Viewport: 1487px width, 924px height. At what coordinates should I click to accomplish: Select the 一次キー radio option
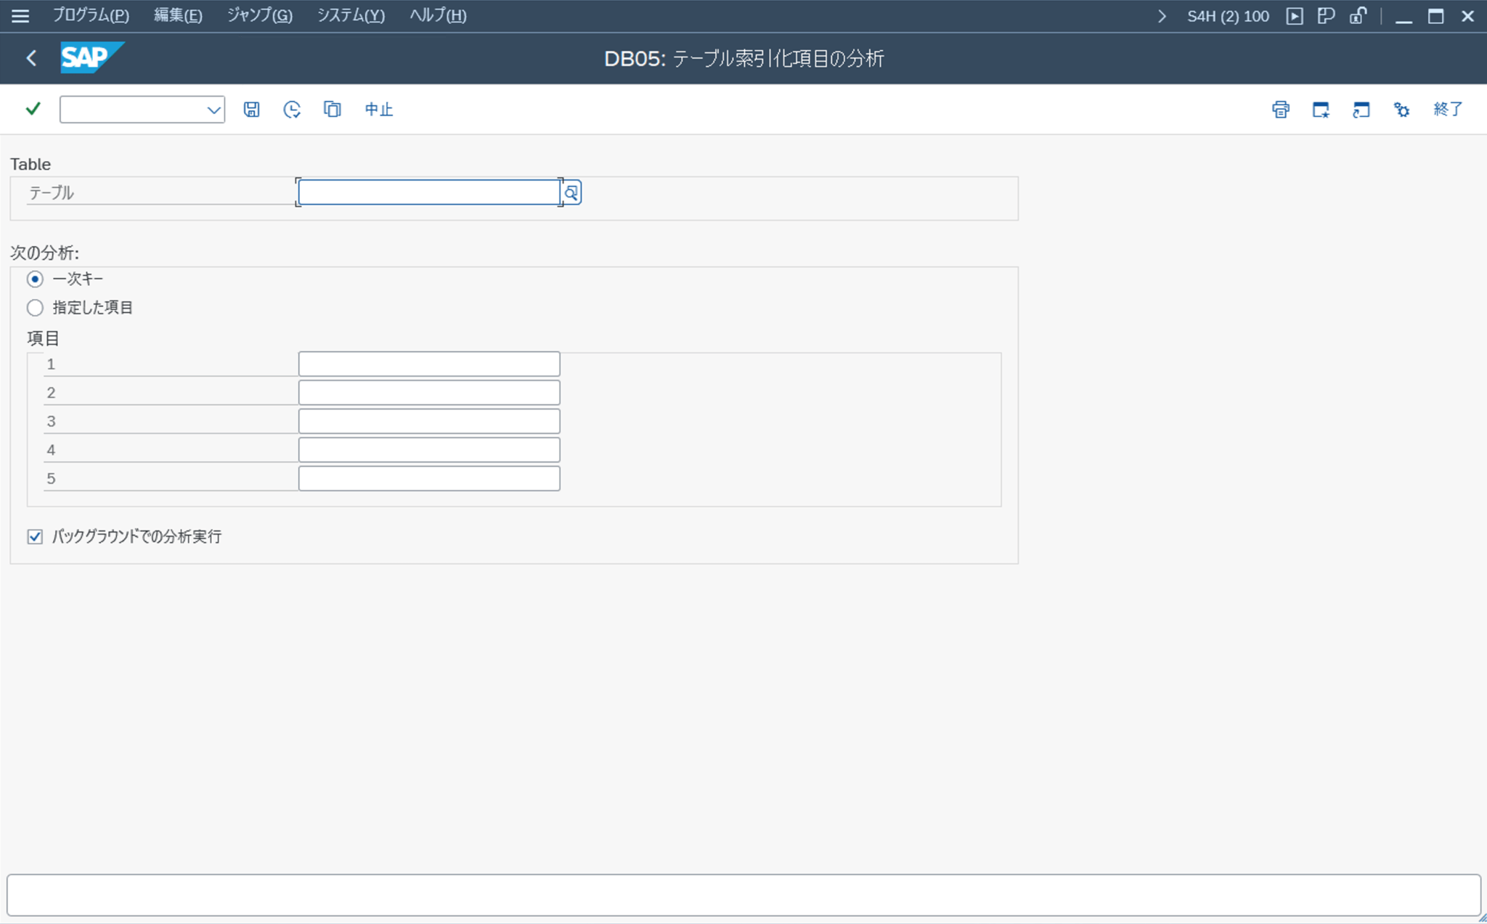[x=35, y=278]
